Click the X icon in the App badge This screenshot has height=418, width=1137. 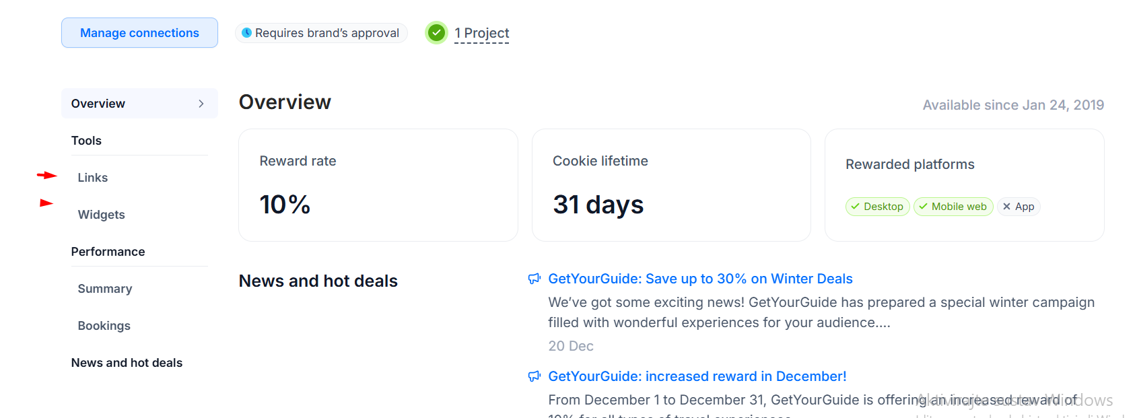pos(1006,207)
